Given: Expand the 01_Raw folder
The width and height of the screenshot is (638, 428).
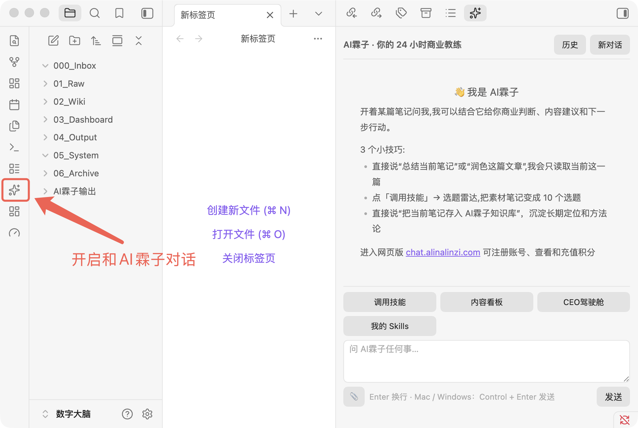Looking at the screenshot, I should pos(45,84).
